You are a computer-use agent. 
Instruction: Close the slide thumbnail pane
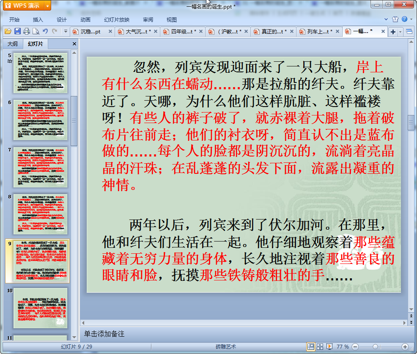(x=74, y=44)
